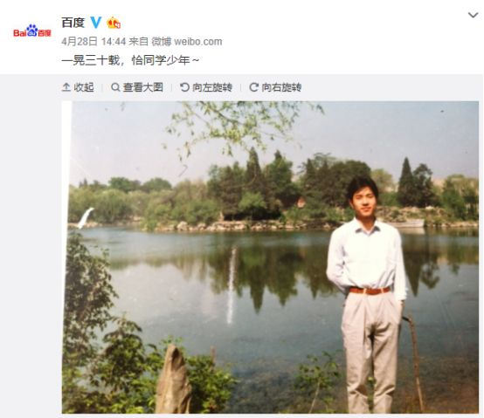Click the post text 一晃三十载
This screenshot has height=418, width=484.
pyautogui.click(x=91, y=60)
